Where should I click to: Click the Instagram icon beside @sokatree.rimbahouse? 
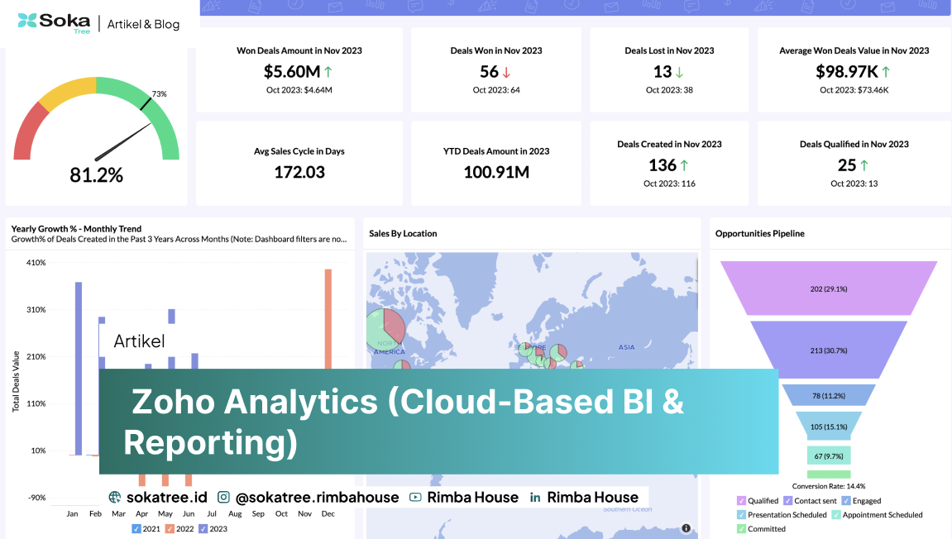pos(223,497)
